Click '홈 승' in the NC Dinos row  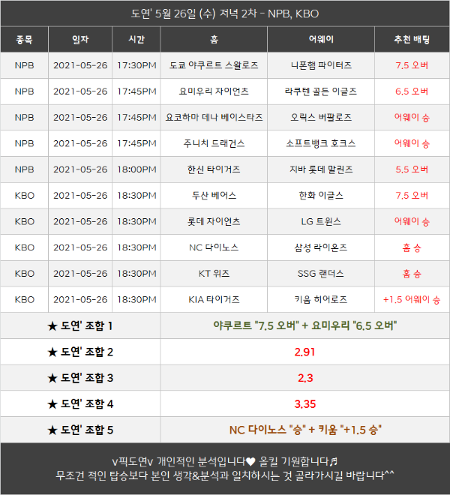412,247
